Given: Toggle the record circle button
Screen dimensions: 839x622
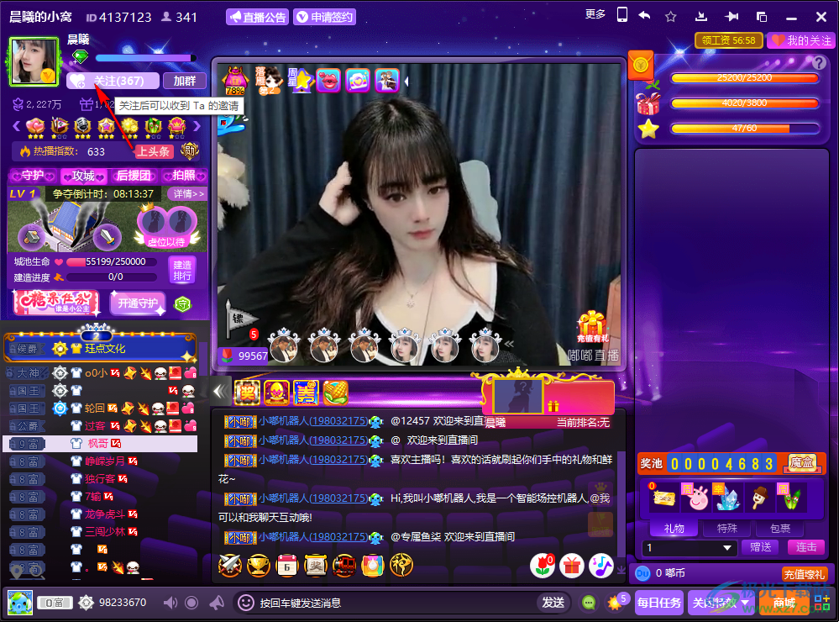Looking at the screenshot, I should click(x=191, y=603).
